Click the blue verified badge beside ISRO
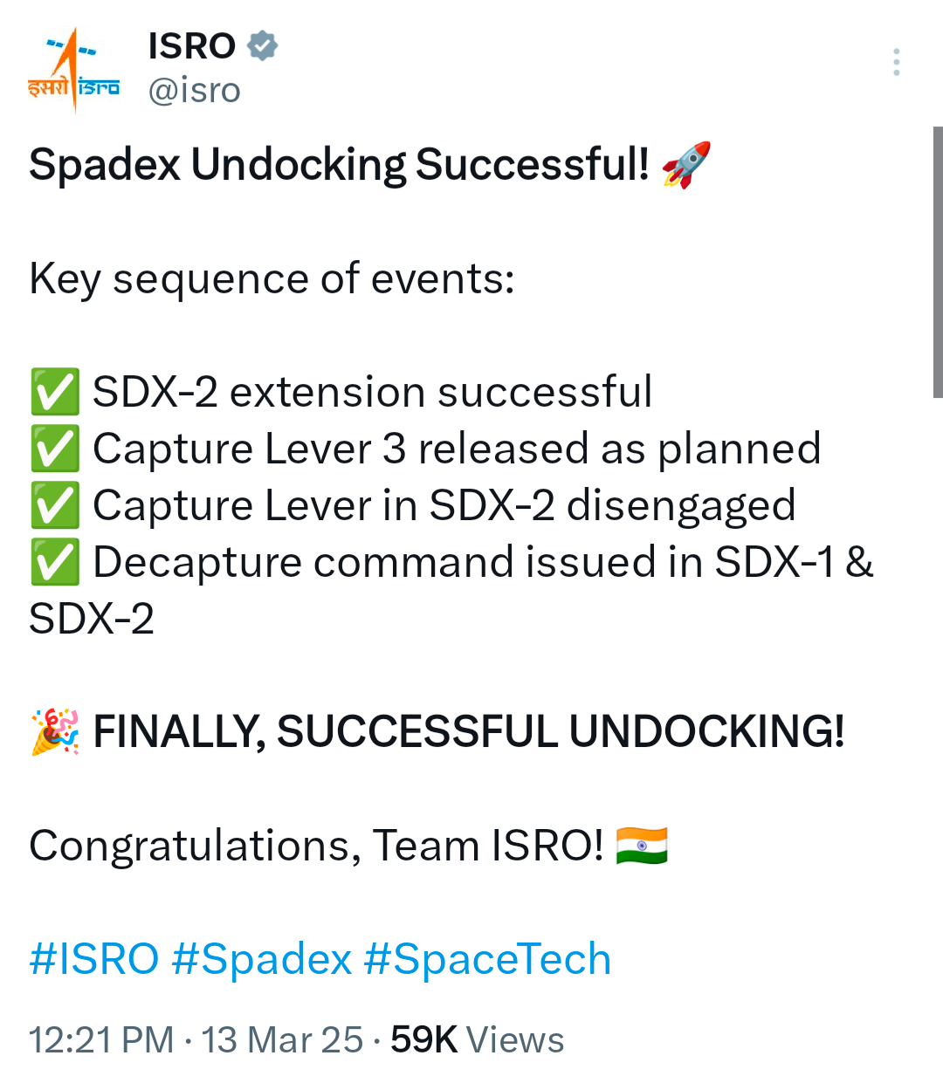The height and width of the screenshot is (1083, 943). coord(262,45)
